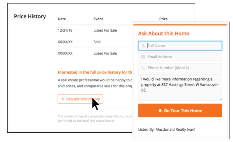This screenshot has height=142, width=233.
Task: Click the envelope icon in Email Address field
Action: [x=143, y=57]
